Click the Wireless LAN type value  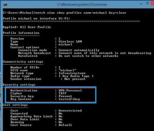pyautogui.click(x=70, y=41)
